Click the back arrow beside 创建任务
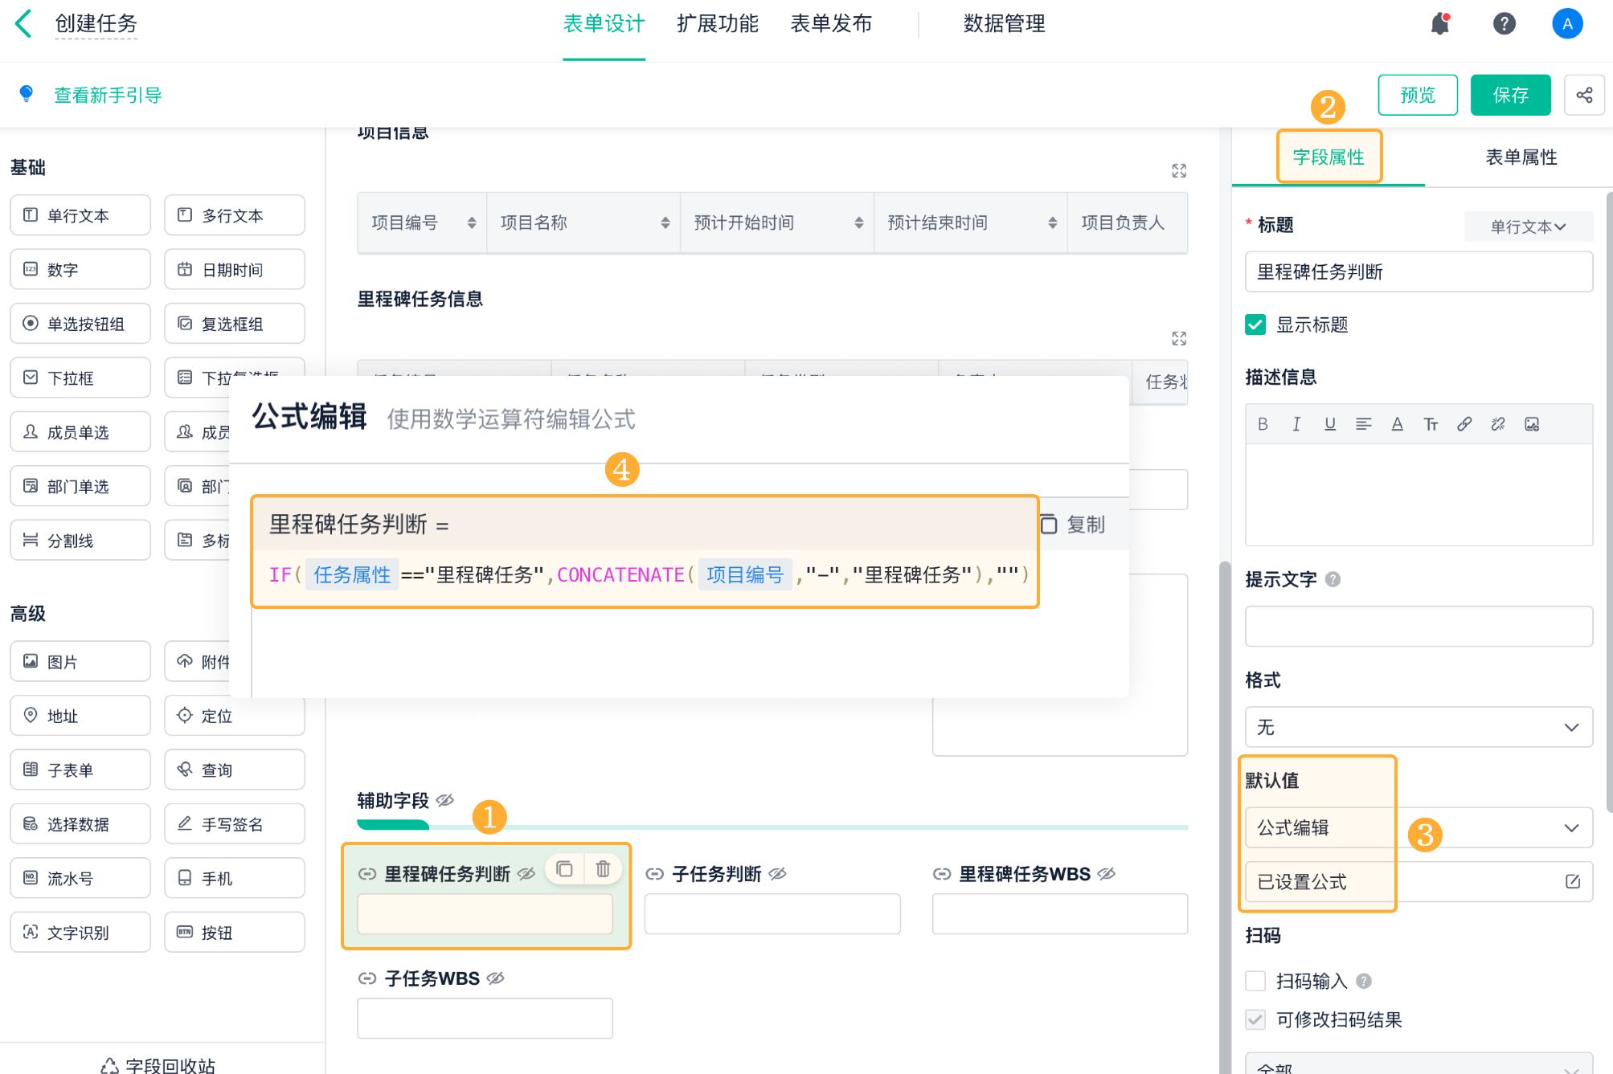Image resolution: width=1613 pixels, height=1074 pixels. [24, 24]
